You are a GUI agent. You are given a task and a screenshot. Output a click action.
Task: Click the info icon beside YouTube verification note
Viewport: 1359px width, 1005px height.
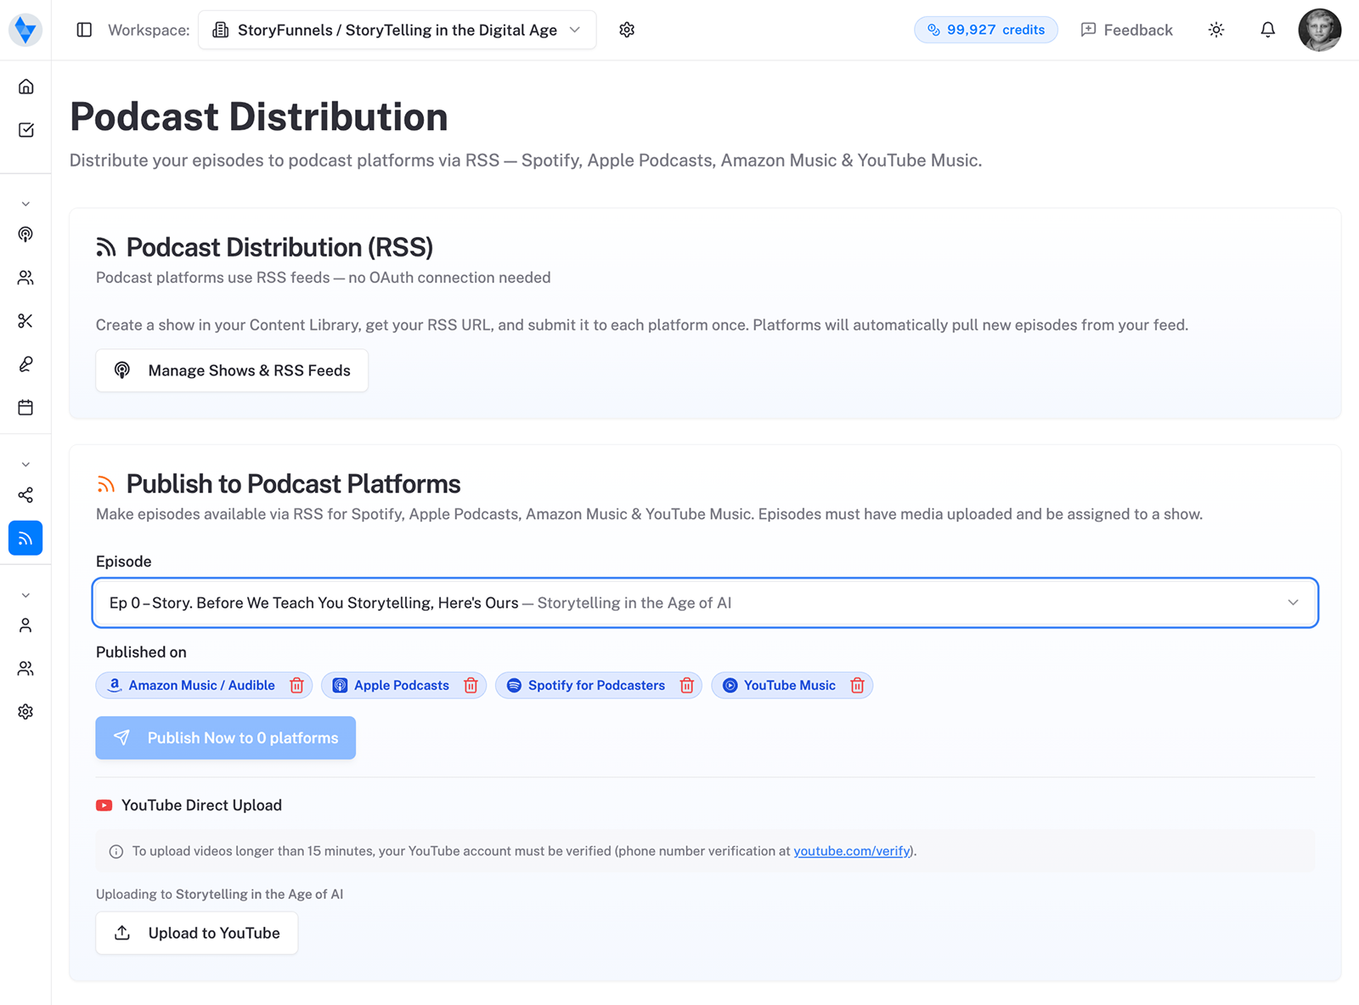coord(116,851)
